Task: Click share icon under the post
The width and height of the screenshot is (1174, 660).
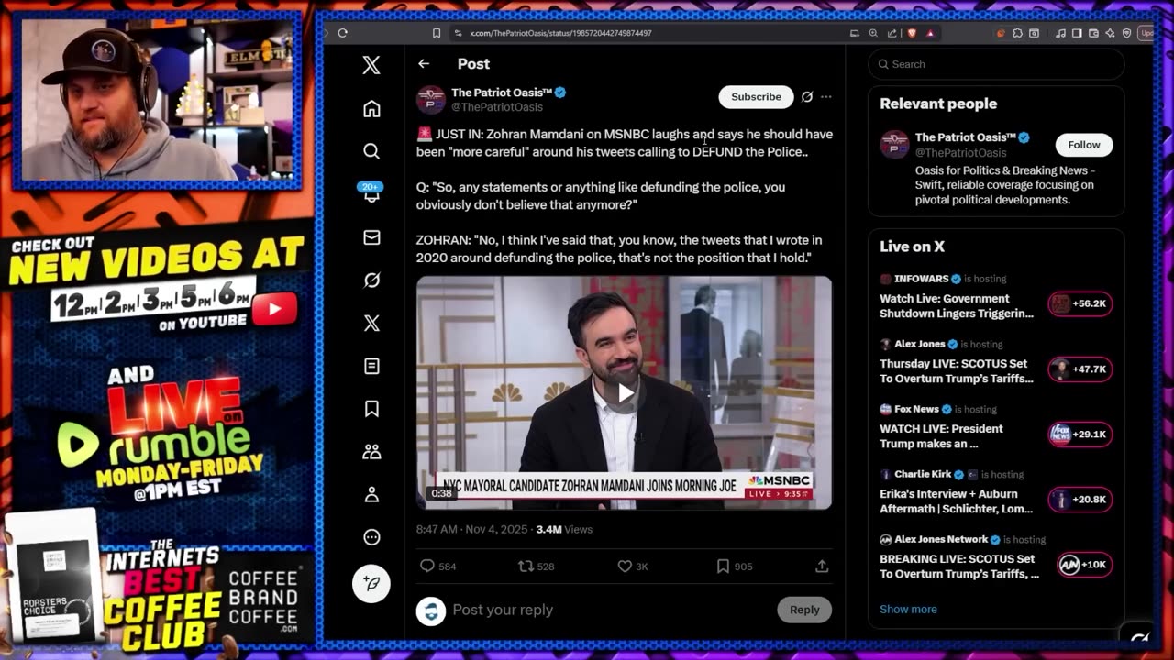Action: click(822, 566)
